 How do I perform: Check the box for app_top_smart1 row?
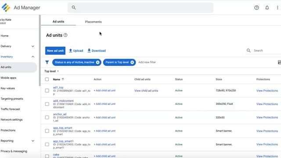point(47,144)
